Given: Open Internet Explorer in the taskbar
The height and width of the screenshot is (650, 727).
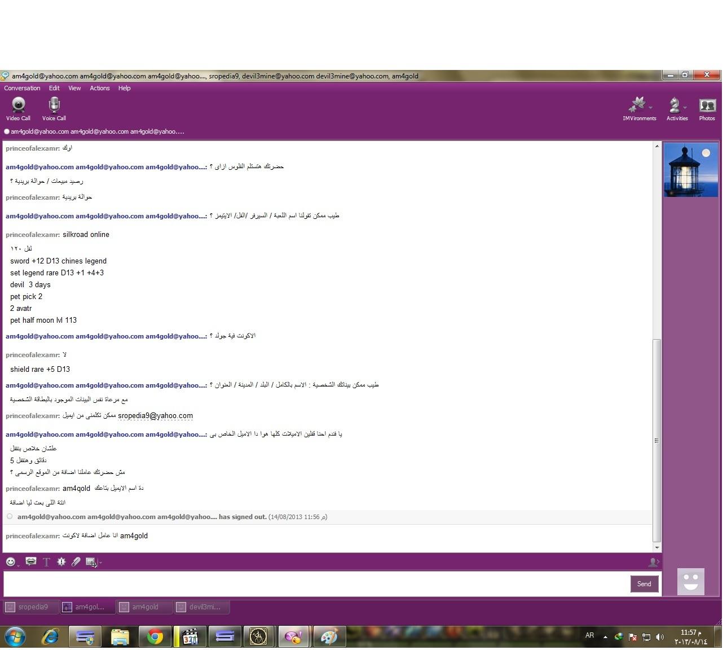Looking at the screenshot, I should [x=50, y=637].
